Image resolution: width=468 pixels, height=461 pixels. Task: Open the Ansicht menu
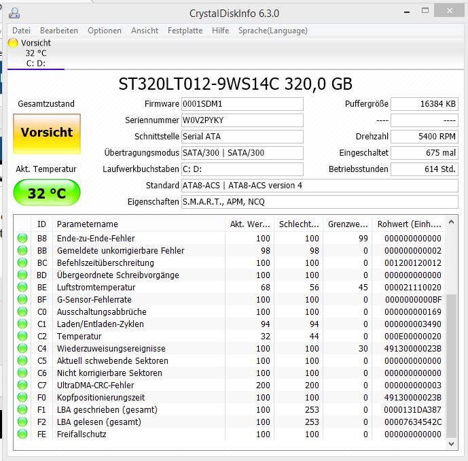click(145, 31)
